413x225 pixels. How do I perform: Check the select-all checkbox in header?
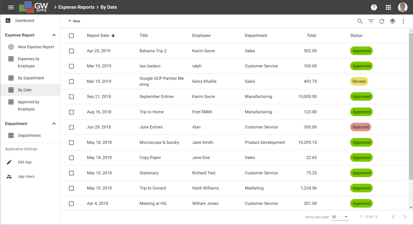tap(71, 36)
